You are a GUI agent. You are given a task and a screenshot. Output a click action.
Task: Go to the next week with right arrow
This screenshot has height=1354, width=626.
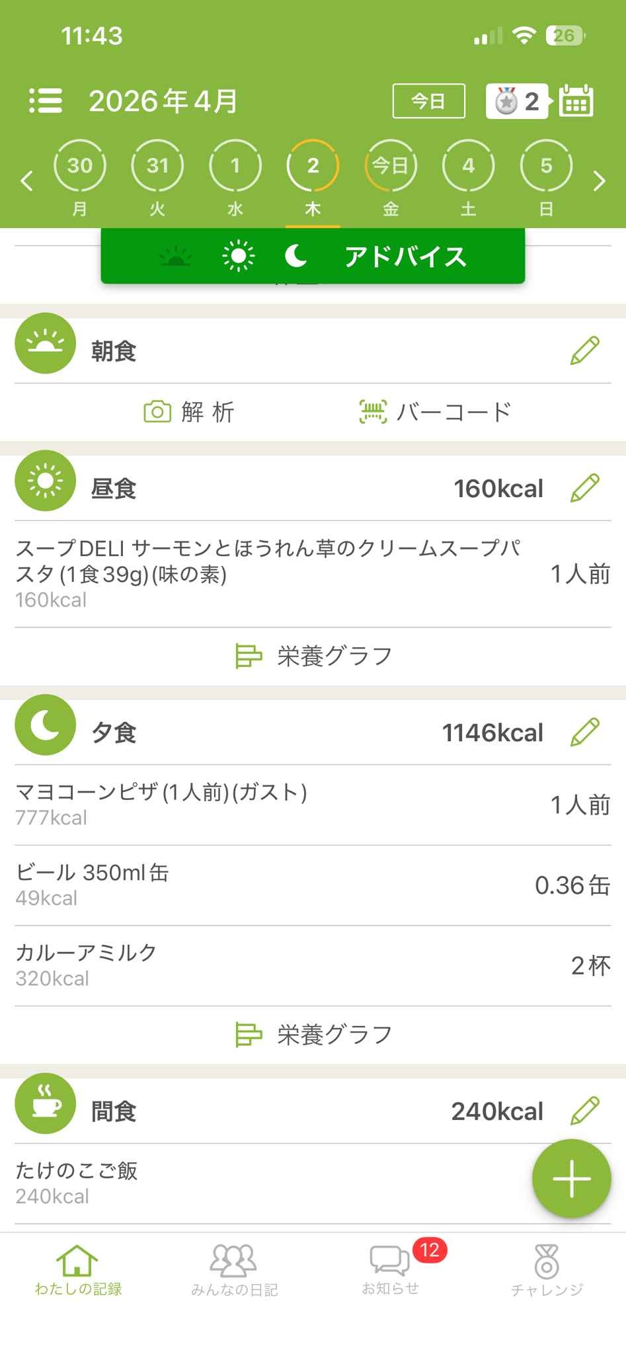tap(599, 180)
